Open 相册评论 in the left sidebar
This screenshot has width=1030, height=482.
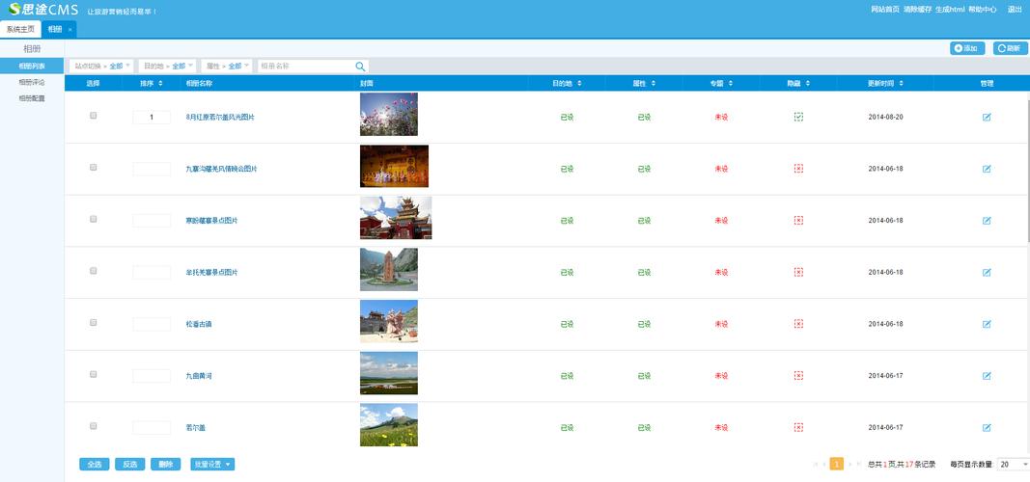(32, 82)
